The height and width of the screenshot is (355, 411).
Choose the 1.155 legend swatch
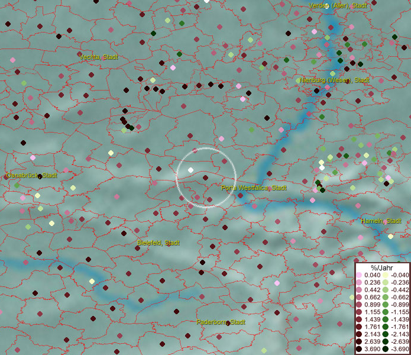click(x=359, y=312)
